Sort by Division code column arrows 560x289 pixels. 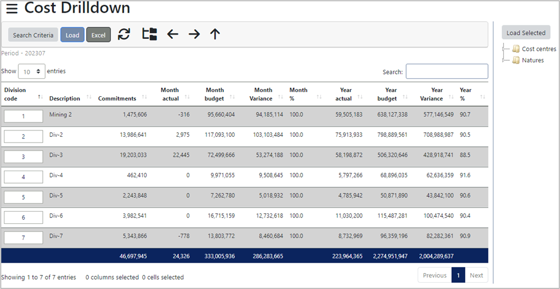point(41,97)
